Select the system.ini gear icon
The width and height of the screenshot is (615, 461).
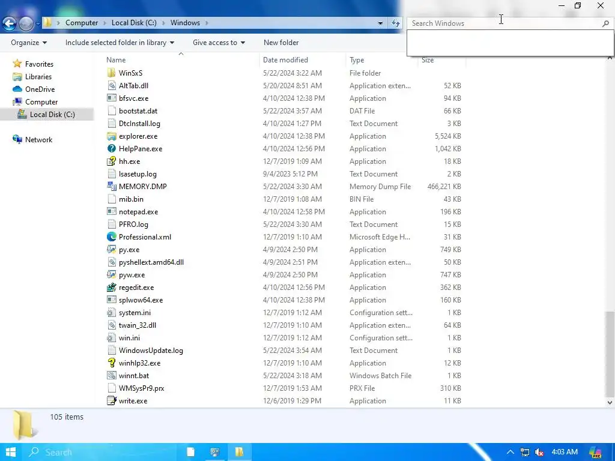click(x=111, y=312)
